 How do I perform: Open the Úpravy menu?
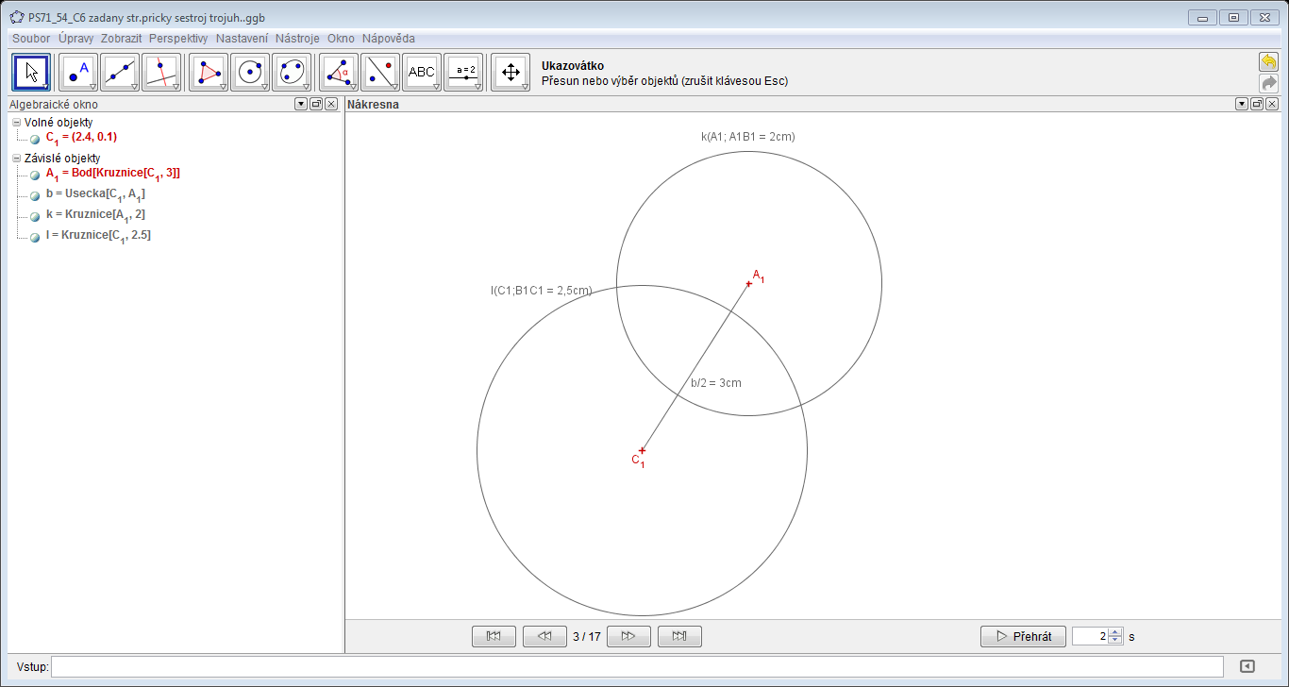coord(76,39)
